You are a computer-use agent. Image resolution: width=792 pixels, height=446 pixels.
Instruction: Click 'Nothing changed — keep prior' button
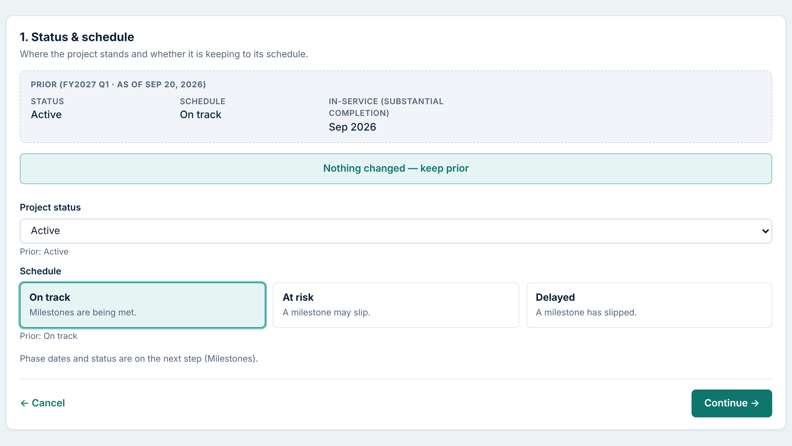pos(396,169)
